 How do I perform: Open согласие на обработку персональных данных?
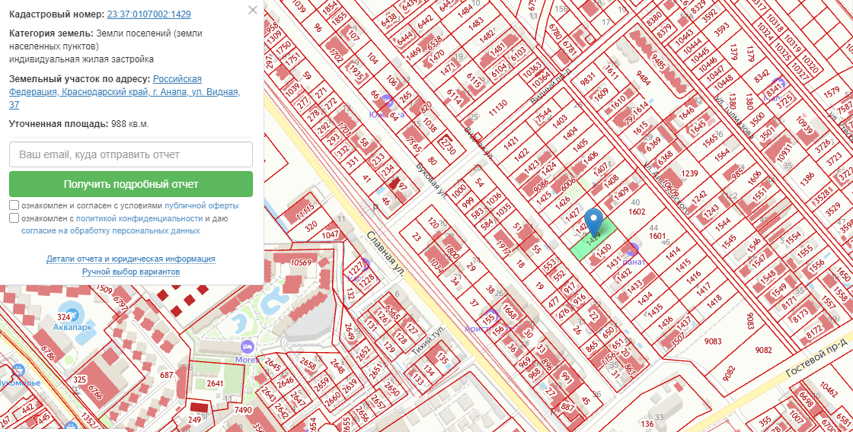point(110,230)
